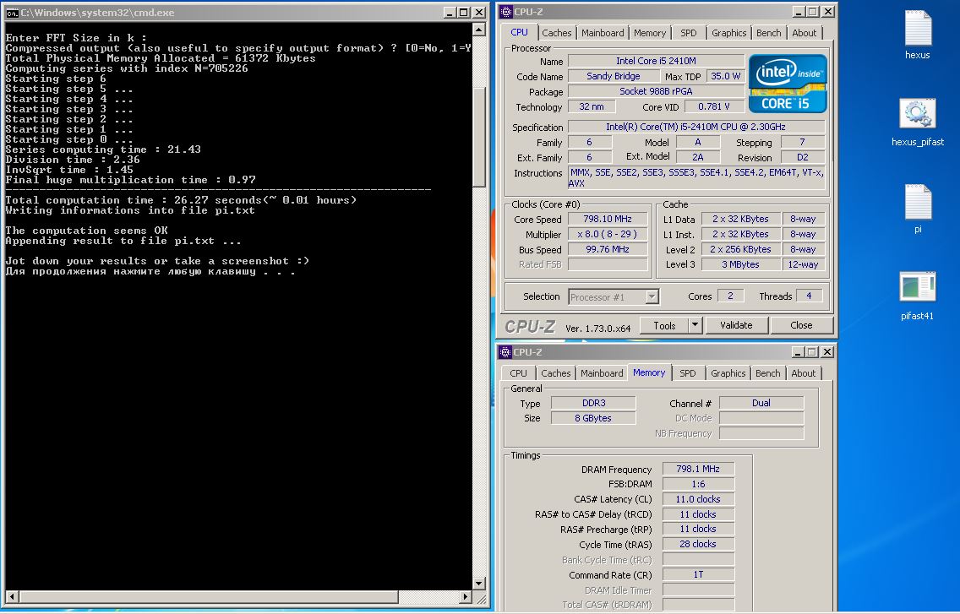Open the Processor #1 selection dropdown
Image resolution: width=960 pixels, height=614 pixels.
(x=614, y=297)
